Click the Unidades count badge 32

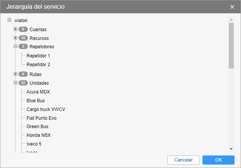(23, 83)
